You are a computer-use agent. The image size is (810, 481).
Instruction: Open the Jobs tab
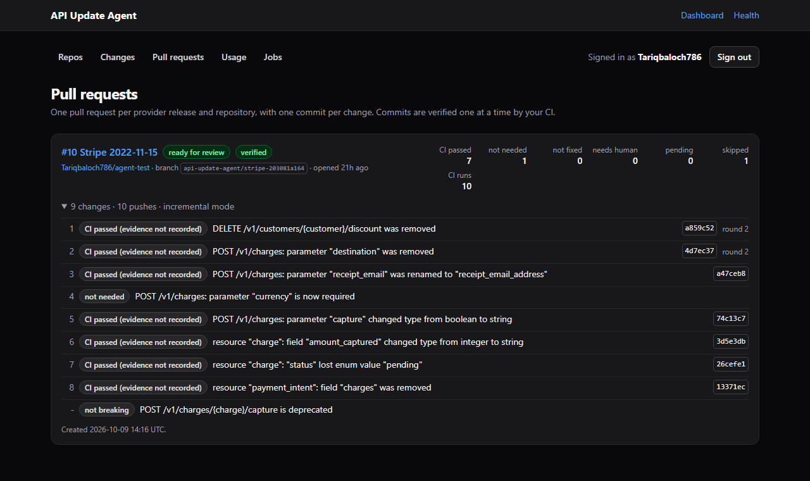pyautogui.click(x=273, y=57)
